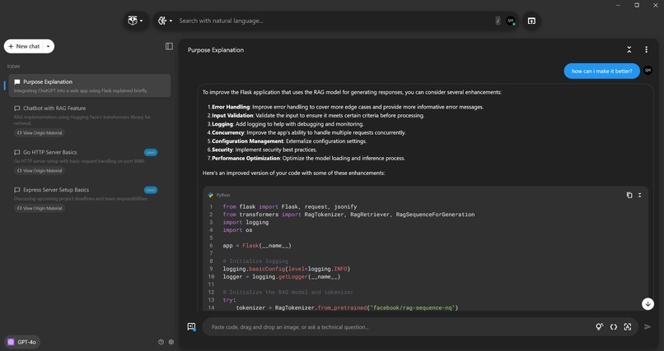Screen dimensions: 664x351
Task: View Origin Material for Express Server Setup Basics
Action: pos(40,208)
